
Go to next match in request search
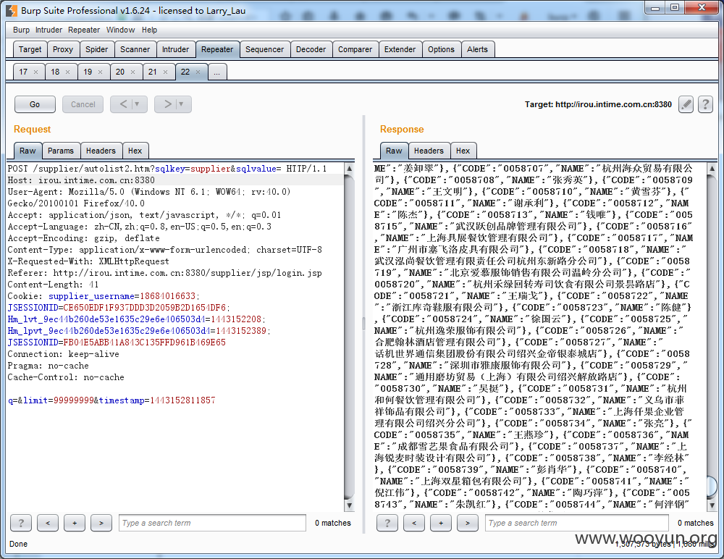pyautogui.click(x=101, y=523)
